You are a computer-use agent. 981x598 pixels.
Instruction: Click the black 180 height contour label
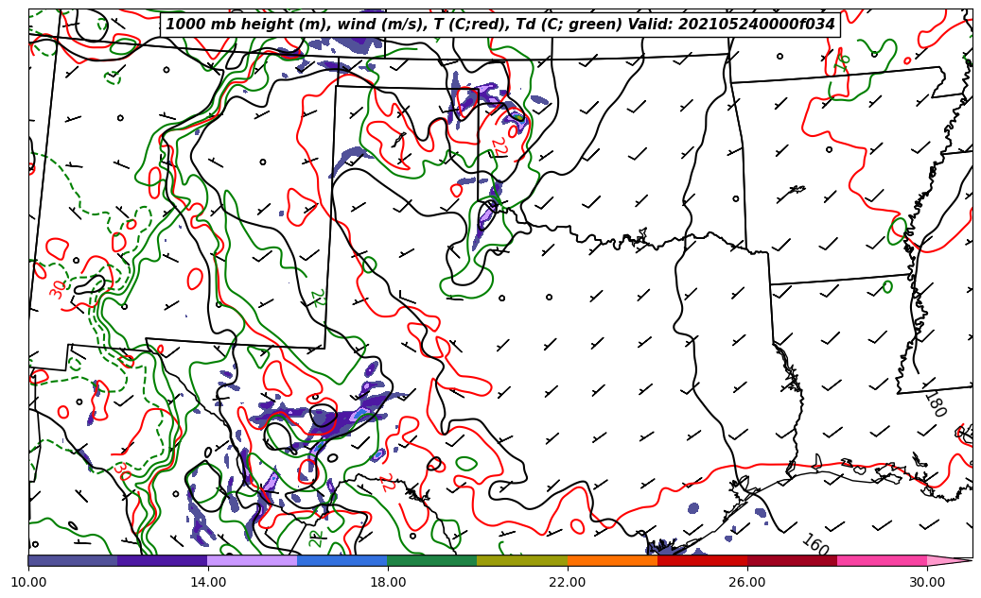[934, 404]
